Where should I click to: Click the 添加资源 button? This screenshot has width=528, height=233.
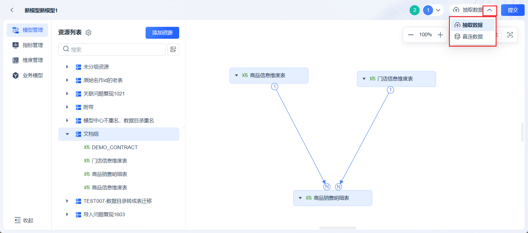(x=162, y=33)
